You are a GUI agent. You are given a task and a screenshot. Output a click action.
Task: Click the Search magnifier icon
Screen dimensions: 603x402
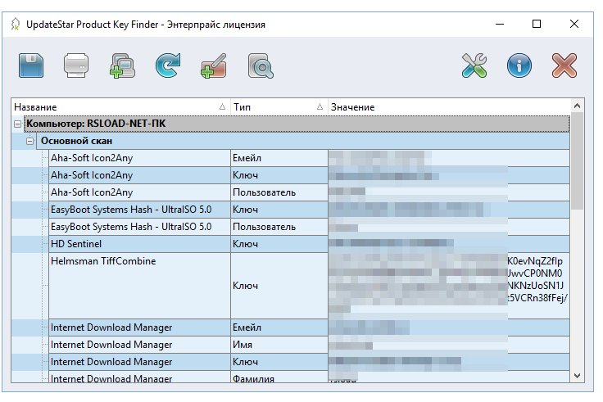[261, 65]
